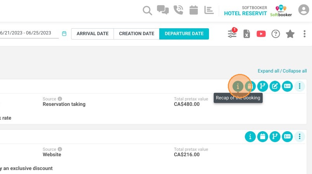Open the search magnifier icon

147,11
